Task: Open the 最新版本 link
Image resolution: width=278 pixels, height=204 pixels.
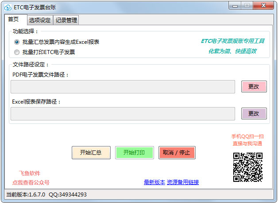Action: point(154,182)
